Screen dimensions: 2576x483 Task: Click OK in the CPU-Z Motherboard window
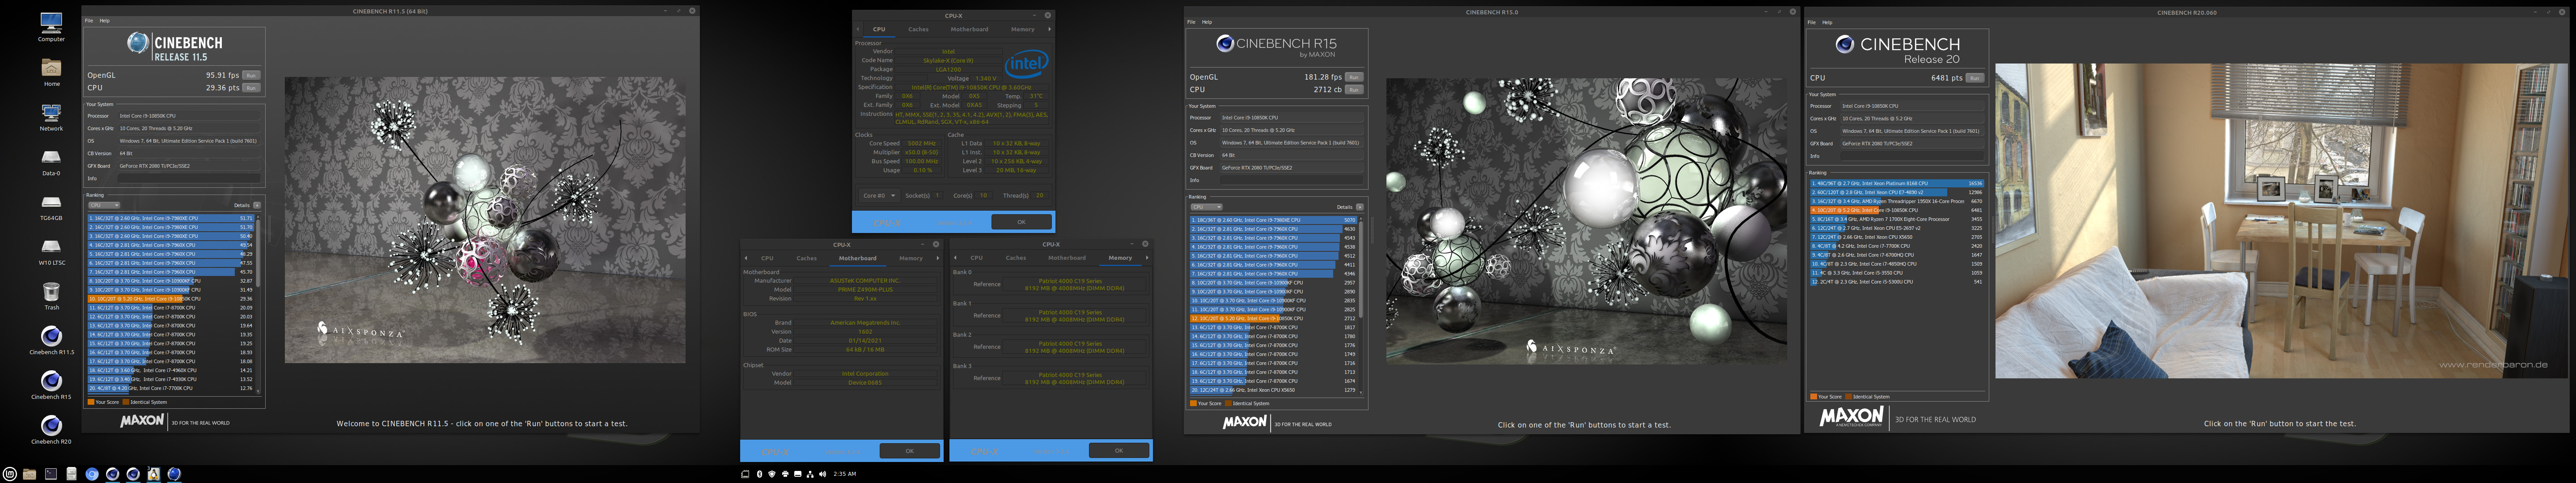[909, 451]
